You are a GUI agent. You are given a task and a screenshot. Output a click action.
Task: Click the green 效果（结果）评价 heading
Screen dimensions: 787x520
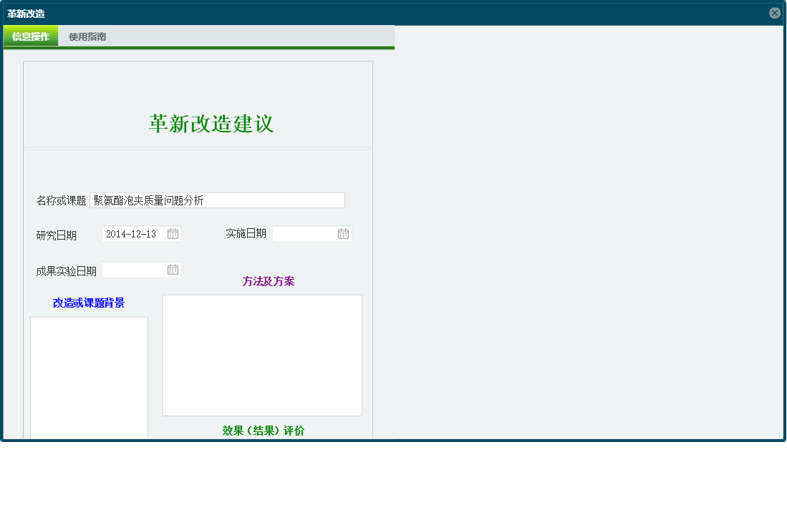point(262,430)
